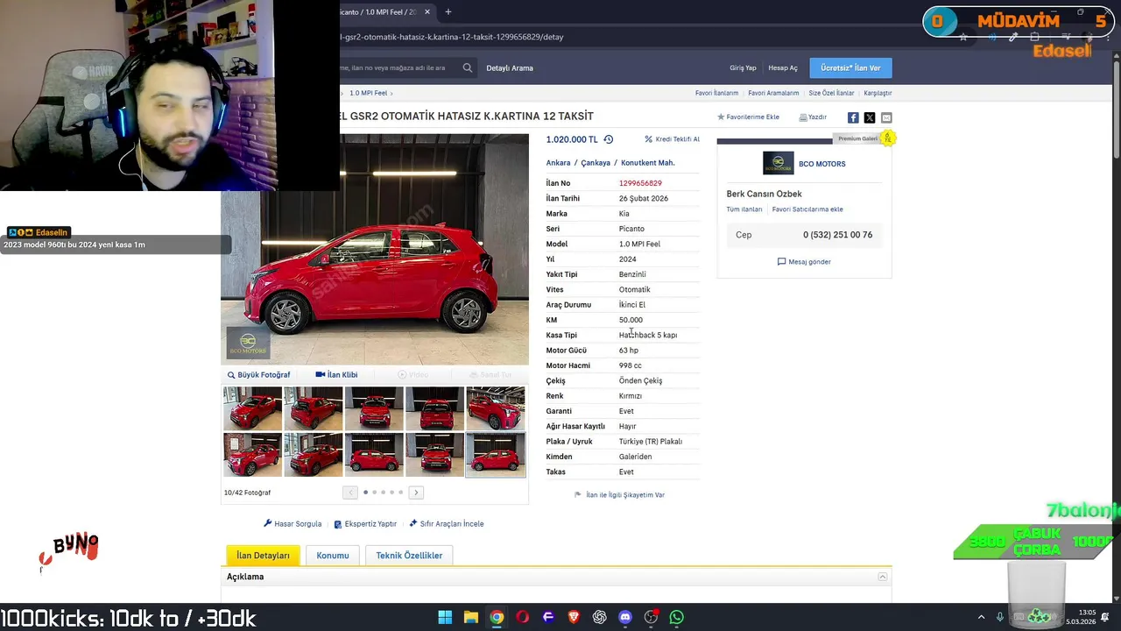Click Mesaj gönder chat icon

[804, 261]
